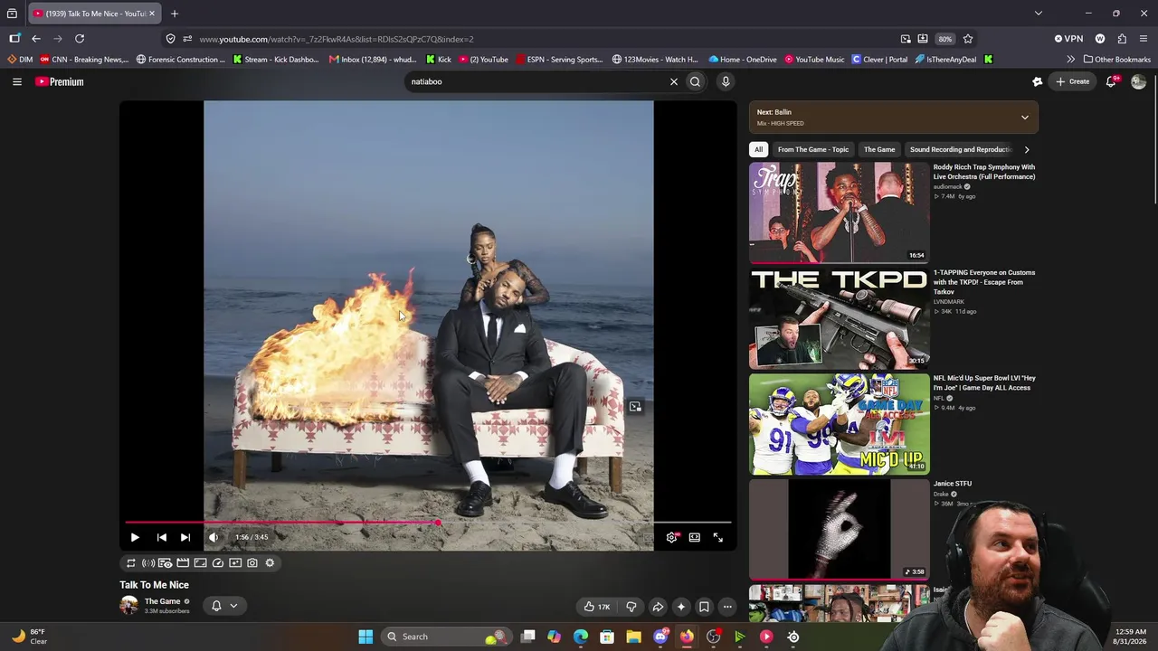Open The Game channel page

[x=163, y=601]
